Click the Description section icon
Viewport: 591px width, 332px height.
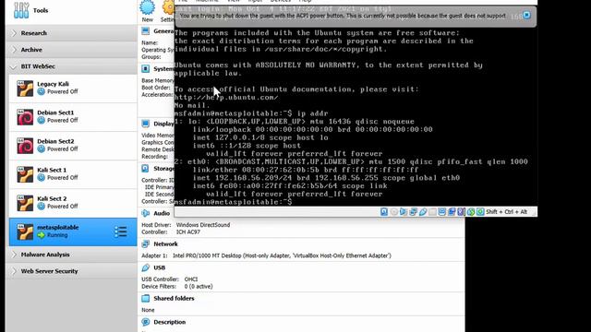(x=146, y=322)
